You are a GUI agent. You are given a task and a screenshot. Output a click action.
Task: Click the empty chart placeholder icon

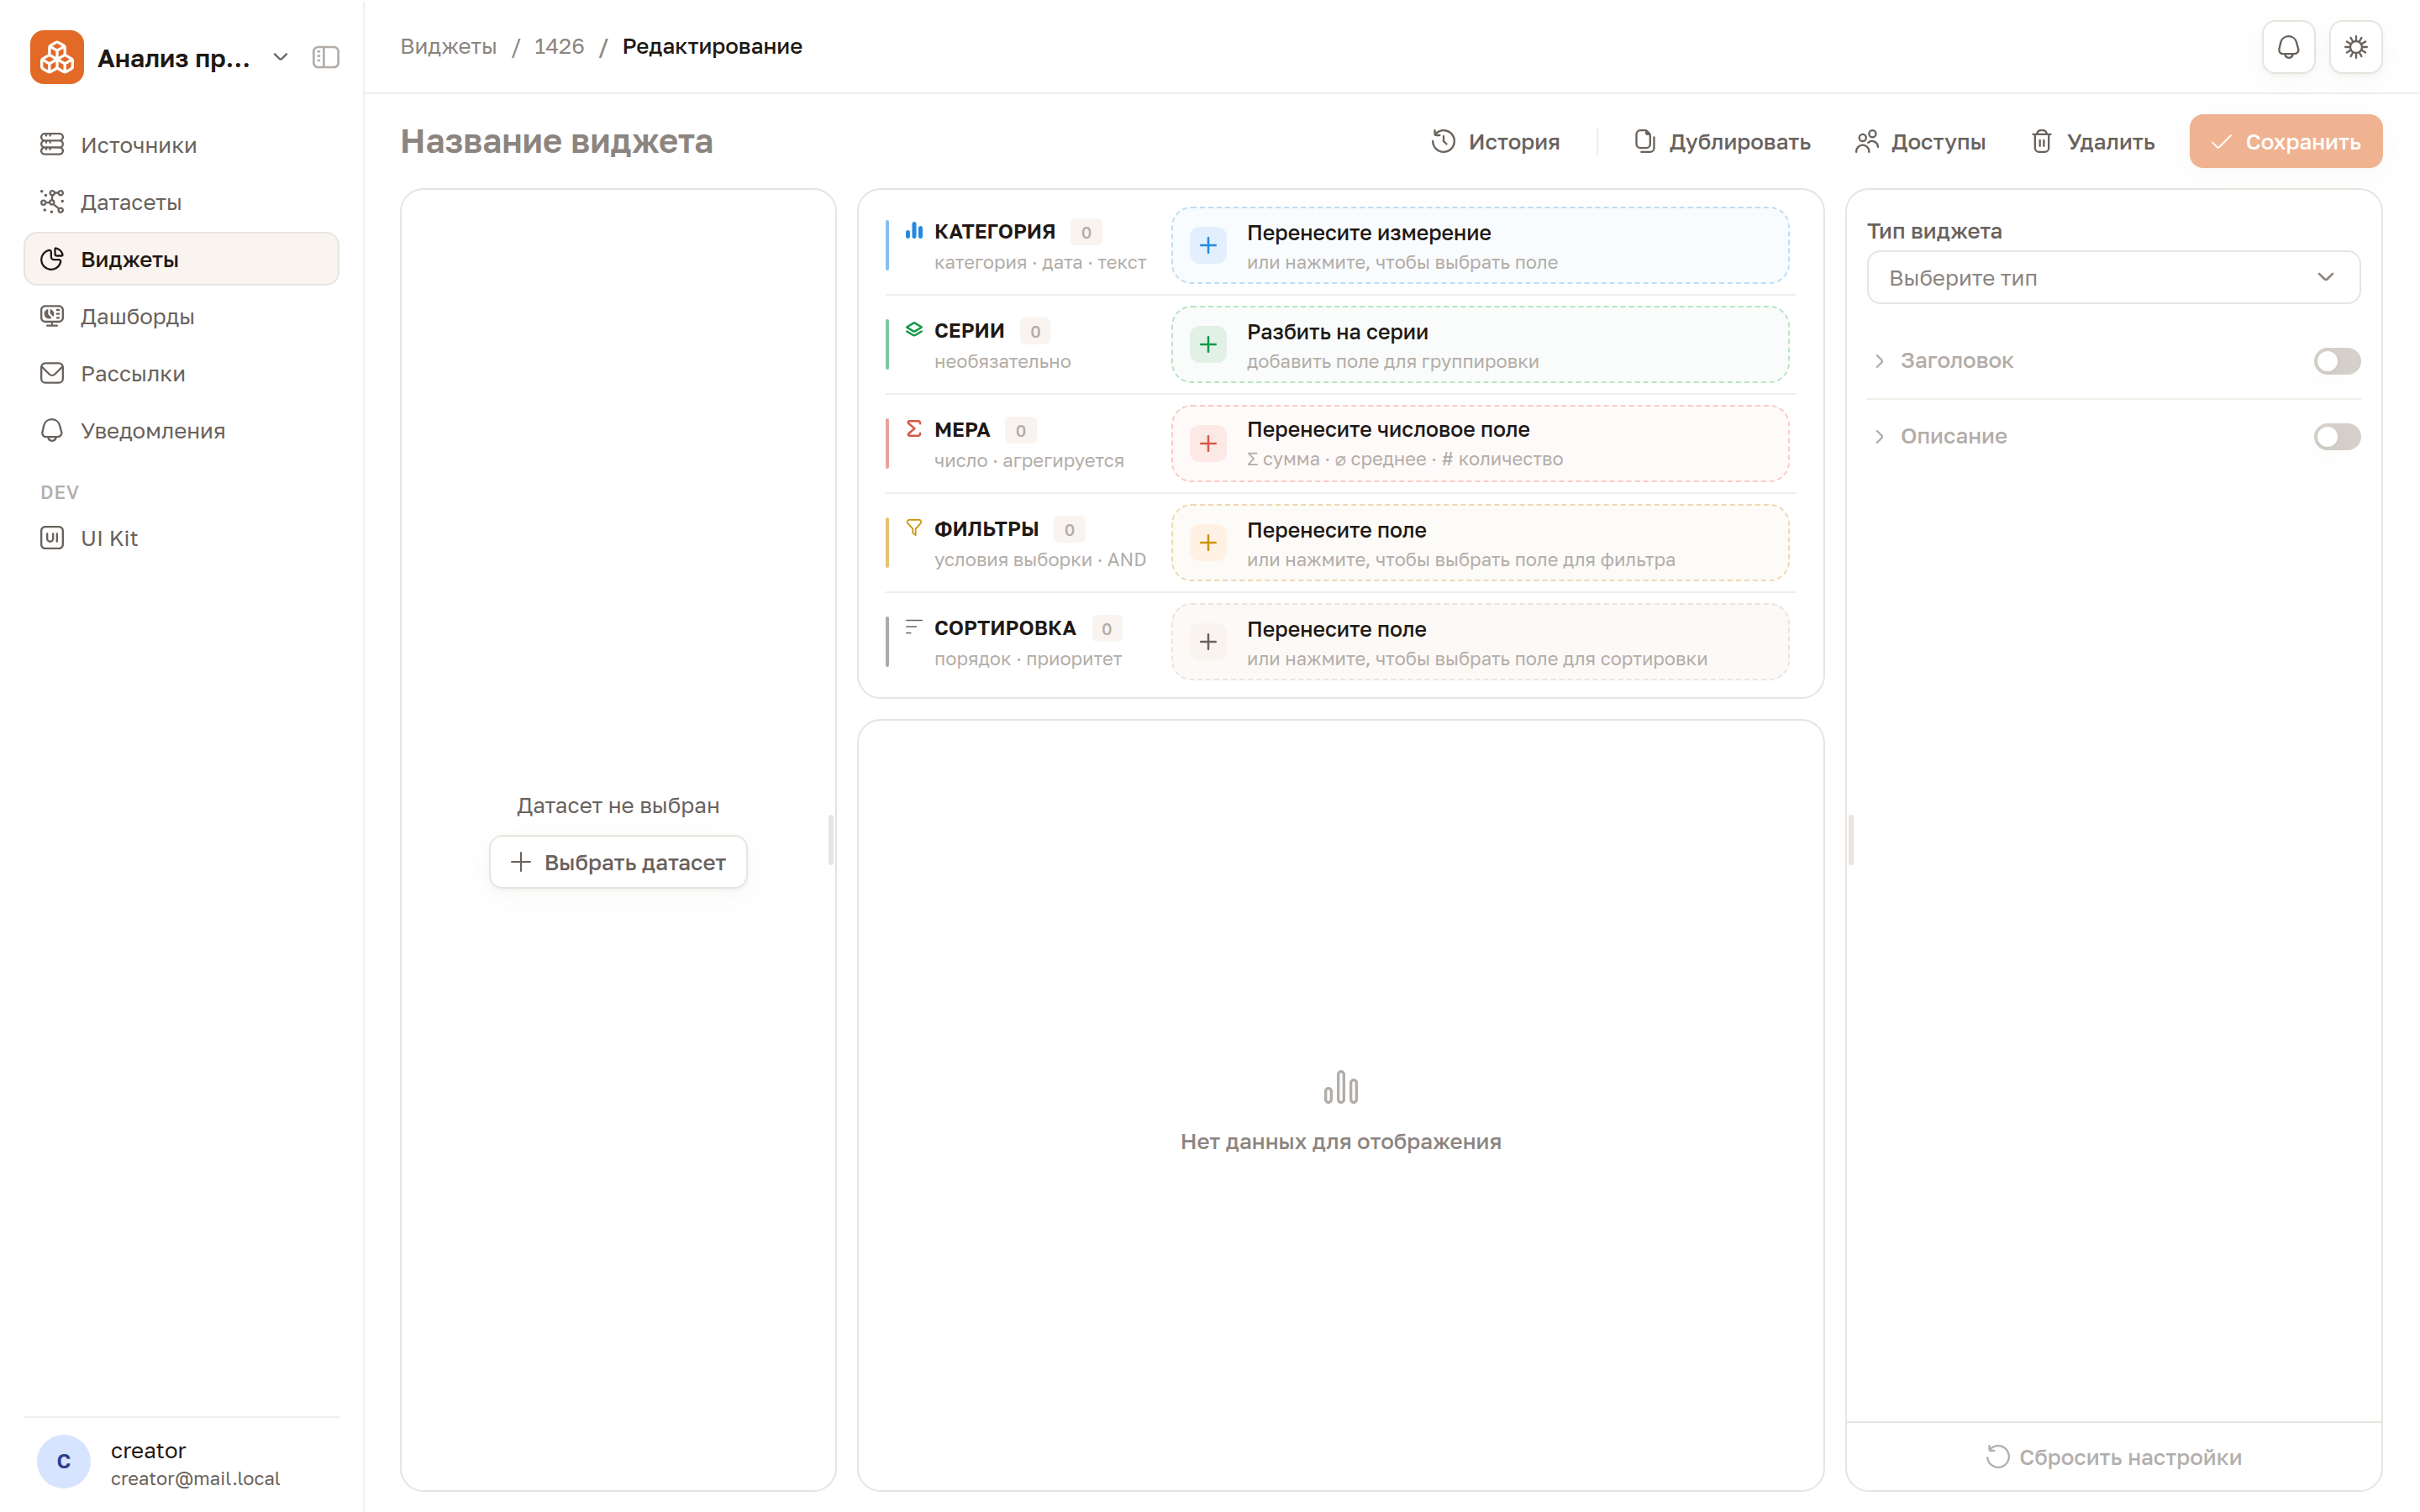pos(1341,1087)
